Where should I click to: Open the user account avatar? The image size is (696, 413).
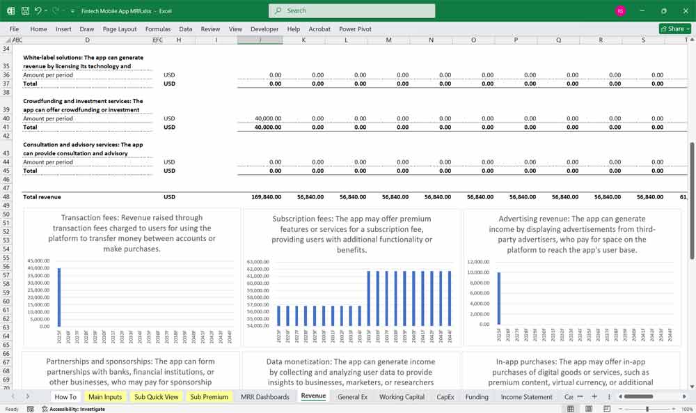click(620, 11)
